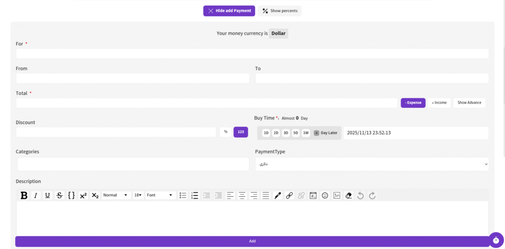Screen dimensions: 505x249
Task: Apply italic formatting in the editor
Action: coord(36,195)
